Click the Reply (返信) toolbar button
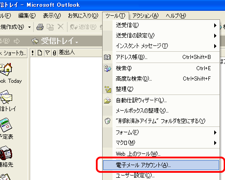This screenshot has width=225, height=180. point(83,27)
